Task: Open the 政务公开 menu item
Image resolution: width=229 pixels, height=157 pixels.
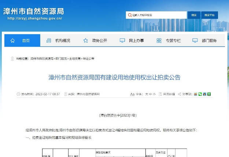Action: pyautogui.click(x=100, y=40)
